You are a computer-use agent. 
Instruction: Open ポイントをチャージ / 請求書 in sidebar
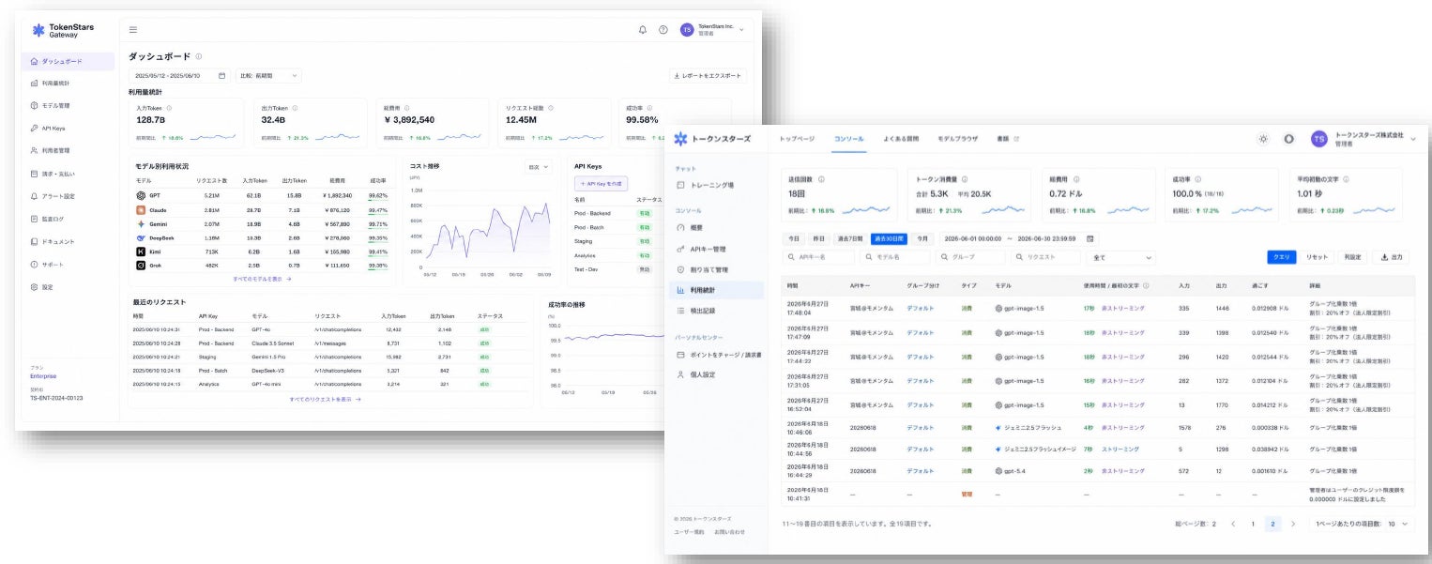click(719, 355)
